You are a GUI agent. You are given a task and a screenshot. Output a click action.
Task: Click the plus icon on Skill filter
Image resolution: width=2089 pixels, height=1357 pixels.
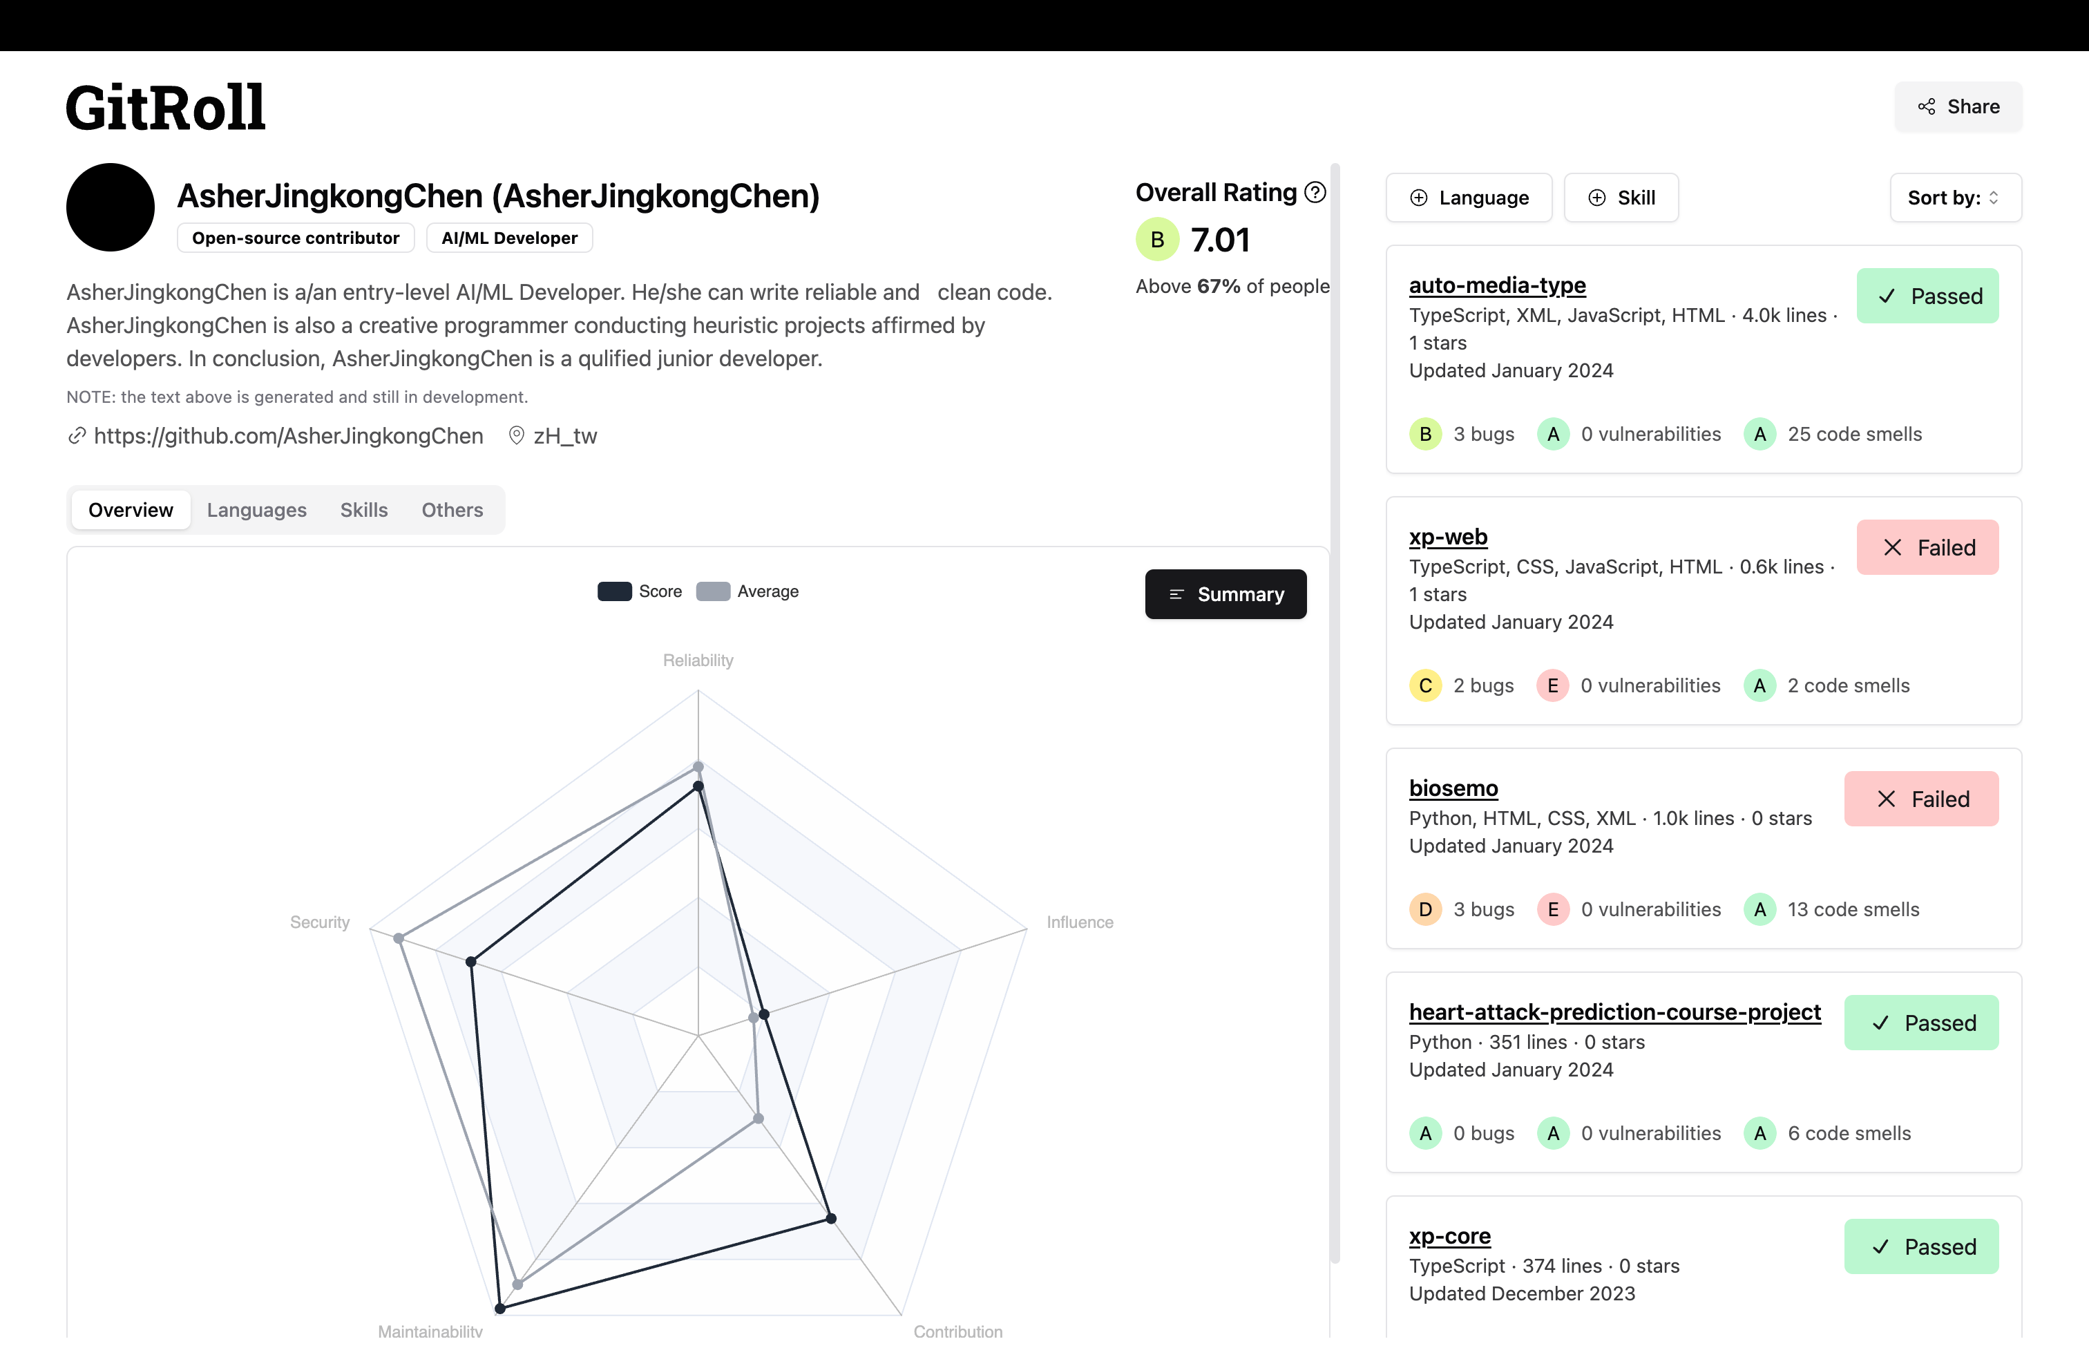point(1597,198)
